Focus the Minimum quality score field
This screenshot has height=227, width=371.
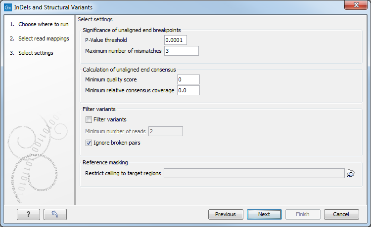(187, 79)
